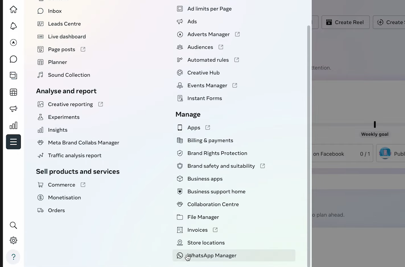405x267 pixels.
Task: Open notifications bell in the sidebar
Action: (13, 26)
